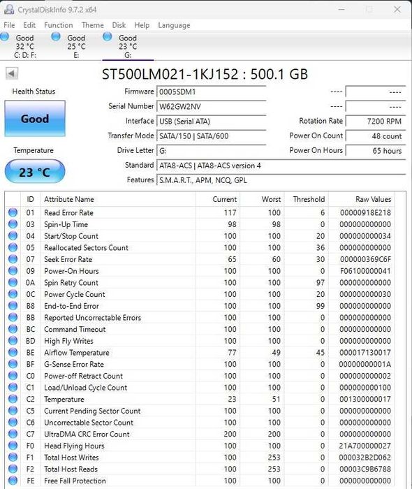412x489 pixels.
Task: Click the Worst column header
Action: (262, 199)
